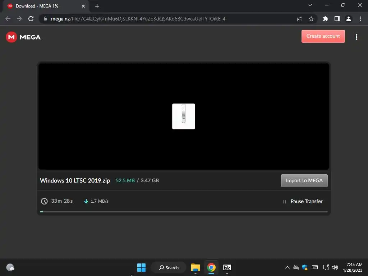
Task: Click Chrome icon in taskbar
Action: coord(211,267)
